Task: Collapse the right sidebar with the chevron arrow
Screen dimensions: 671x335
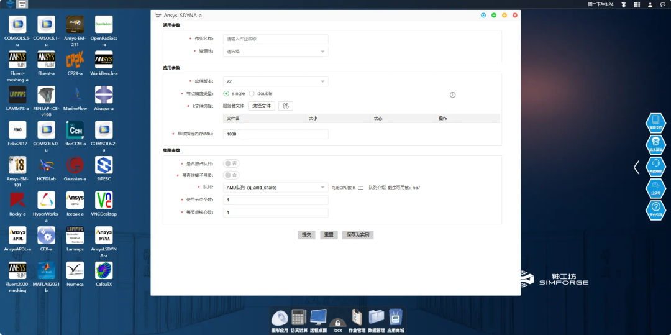Action: (x=637, y=167)
